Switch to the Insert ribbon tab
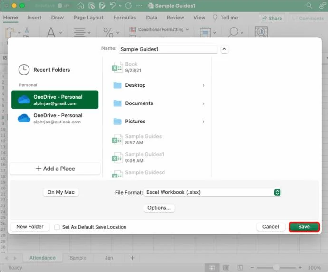This screenshot has width=328, height=272. [34, 18]
